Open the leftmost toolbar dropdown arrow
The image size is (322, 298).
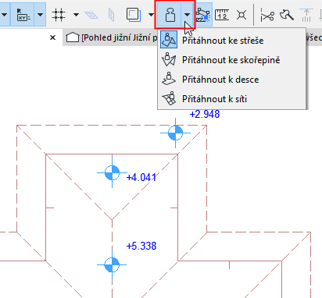(4, 15)
